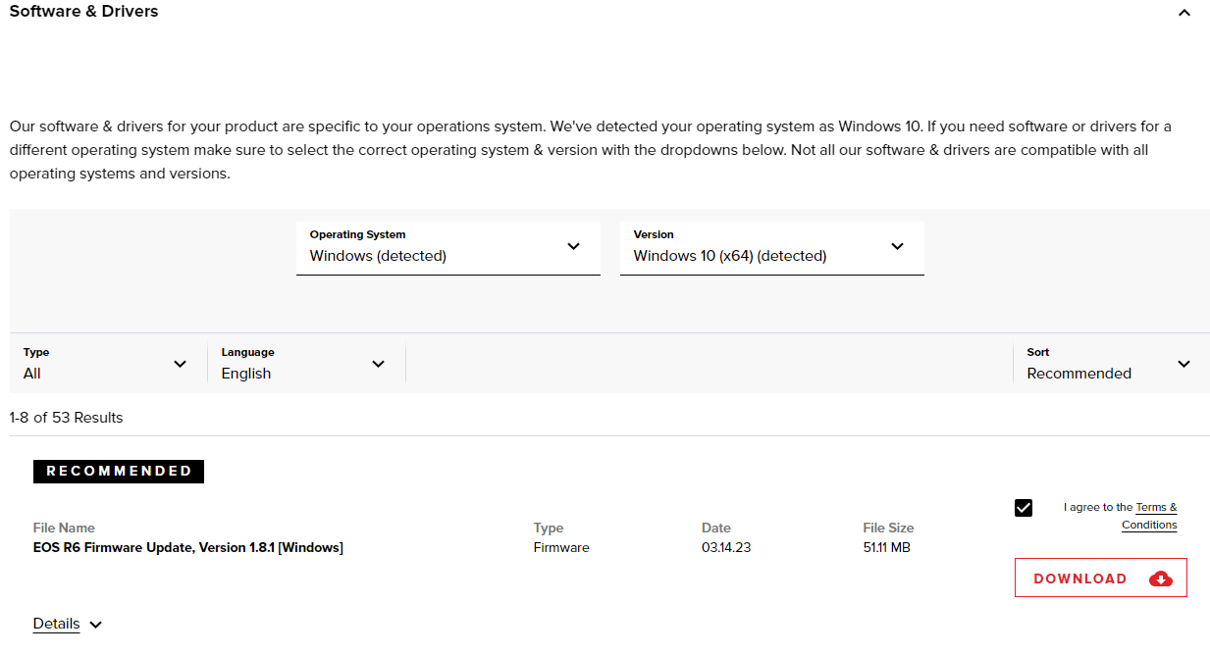Image resolution: width=1210 pixels, height=655 pixels.
Task: Change the Type filter from All
Action: coord(105,364)
